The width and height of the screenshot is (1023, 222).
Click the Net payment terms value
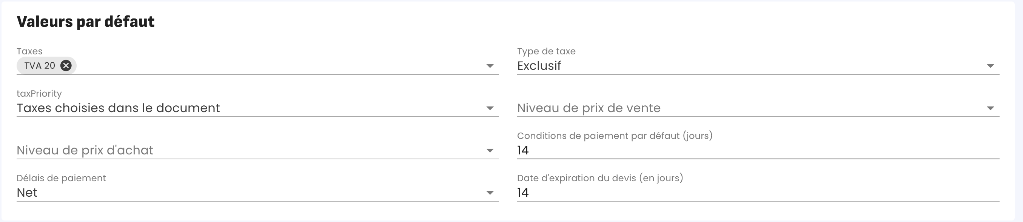tap(27, 193)
